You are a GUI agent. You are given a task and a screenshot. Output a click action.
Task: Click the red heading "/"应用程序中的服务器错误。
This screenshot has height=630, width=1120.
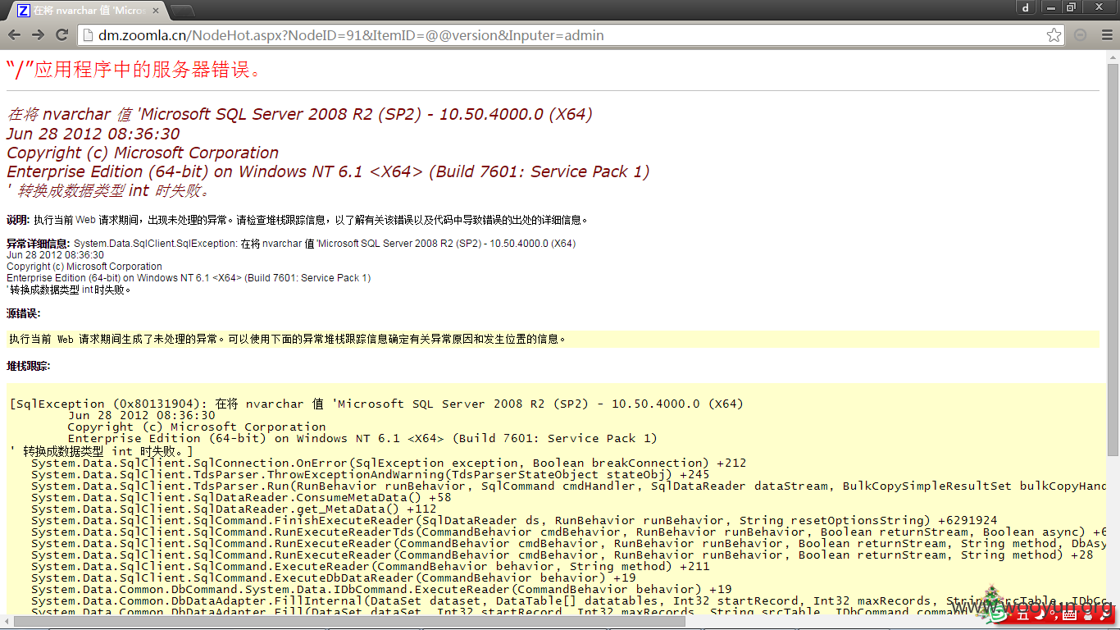(134, 70)
